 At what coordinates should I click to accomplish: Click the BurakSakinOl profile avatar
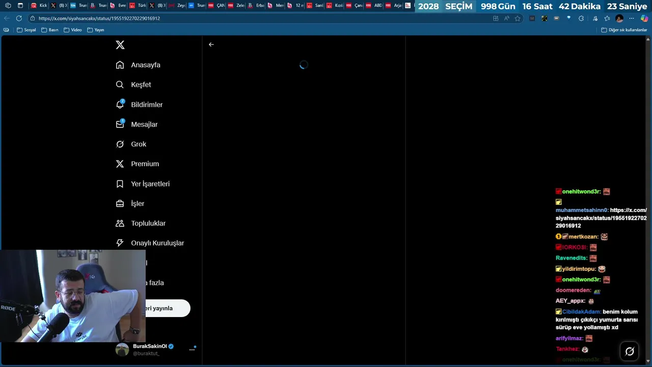coord(122,349)
